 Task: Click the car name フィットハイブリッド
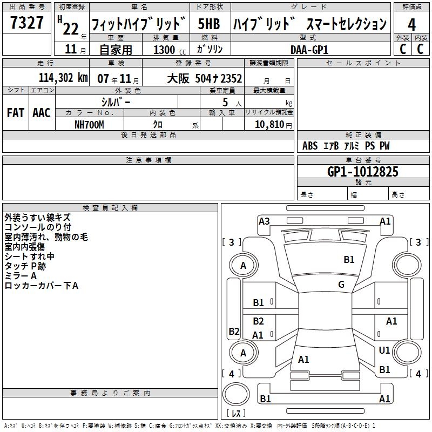[139, 24]
